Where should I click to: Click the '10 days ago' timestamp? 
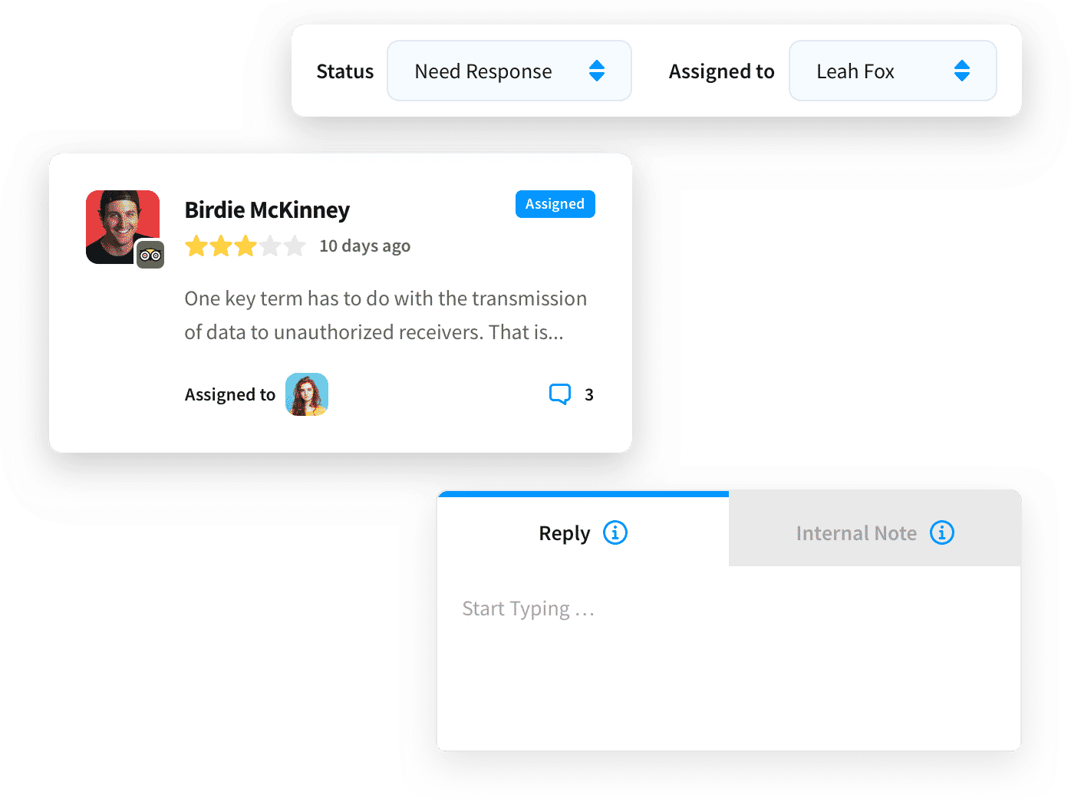pyautogui.click(x=365, y=246)
